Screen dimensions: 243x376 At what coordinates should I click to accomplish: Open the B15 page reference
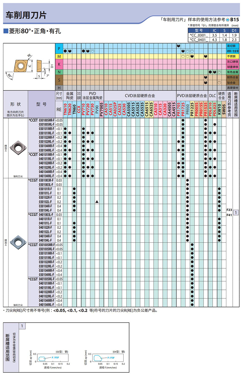(x=235, y=19)
